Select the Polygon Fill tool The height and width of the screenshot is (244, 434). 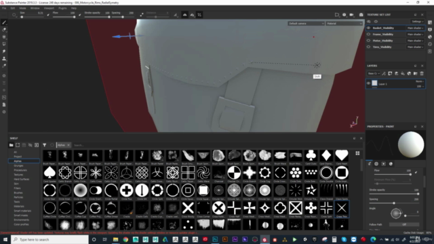[4, 44]
